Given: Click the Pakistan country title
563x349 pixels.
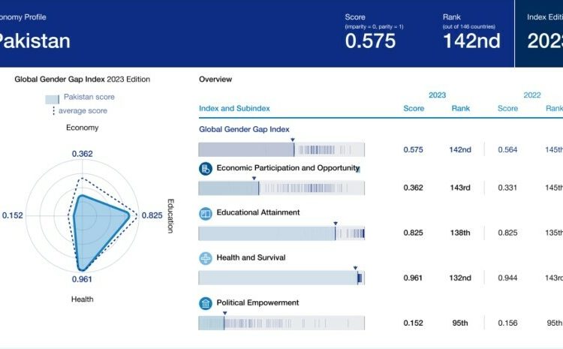Looking at the screenshot, I should point(35,41).
